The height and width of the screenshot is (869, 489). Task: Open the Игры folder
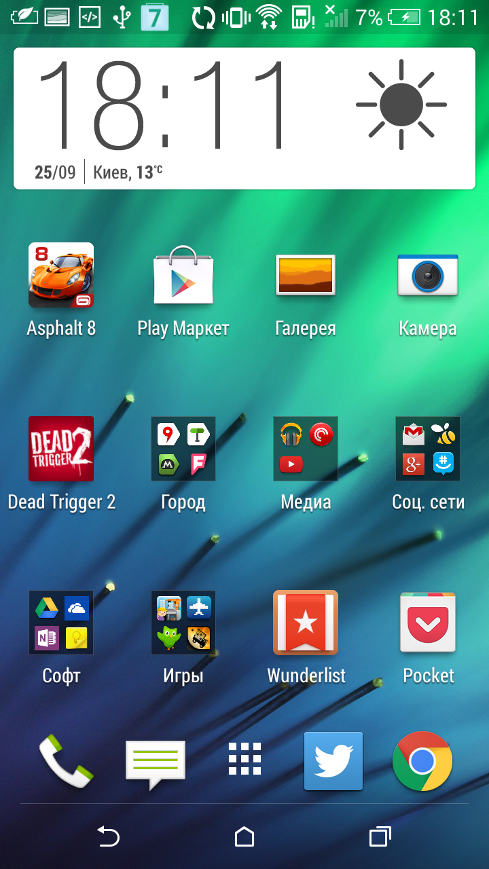183,623
